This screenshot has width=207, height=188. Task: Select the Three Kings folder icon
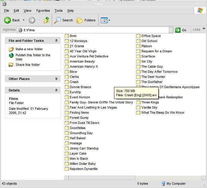click(138, 103)
